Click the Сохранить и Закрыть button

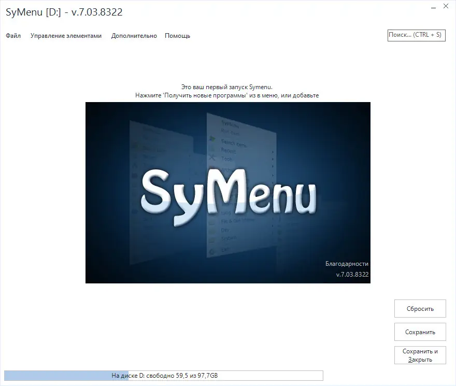coord(420,355)
